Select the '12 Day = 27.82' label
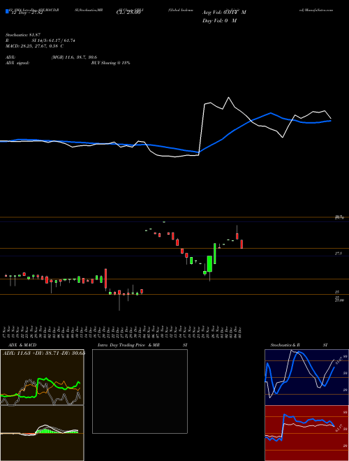This screenshot has height=461, width=349. pos(27,13)
